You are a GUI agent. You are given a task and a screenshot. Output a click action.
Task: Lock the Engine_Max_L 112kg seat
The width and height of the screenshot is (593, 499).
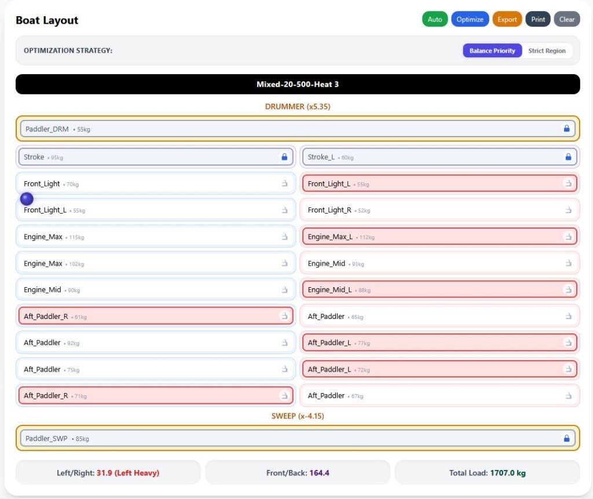[x=568, y=237]
